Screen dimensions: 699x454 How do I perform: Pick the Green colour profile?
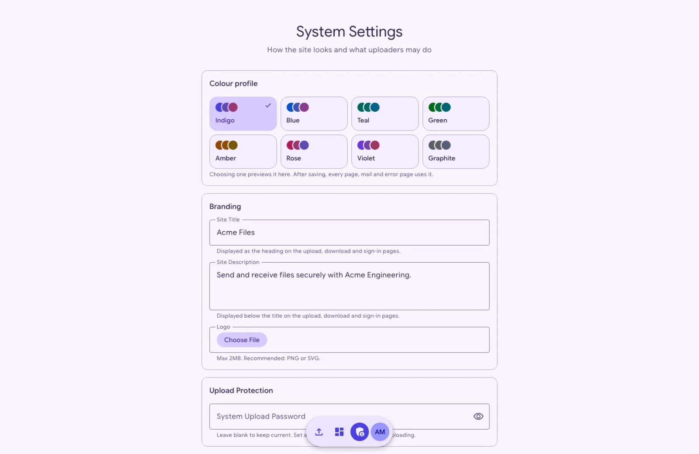click(x=456, y=114)
